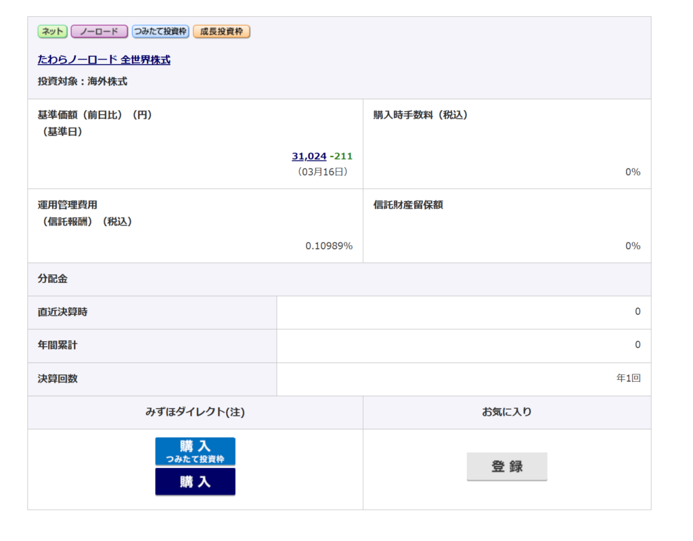693x541 pixels.
Task: Click the 0.10989% trust fee value
Action: coord(328,246)
